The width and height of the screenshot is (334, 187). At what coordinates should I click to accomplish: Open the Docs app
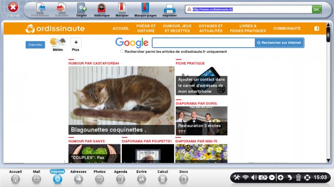pos(183,177)
